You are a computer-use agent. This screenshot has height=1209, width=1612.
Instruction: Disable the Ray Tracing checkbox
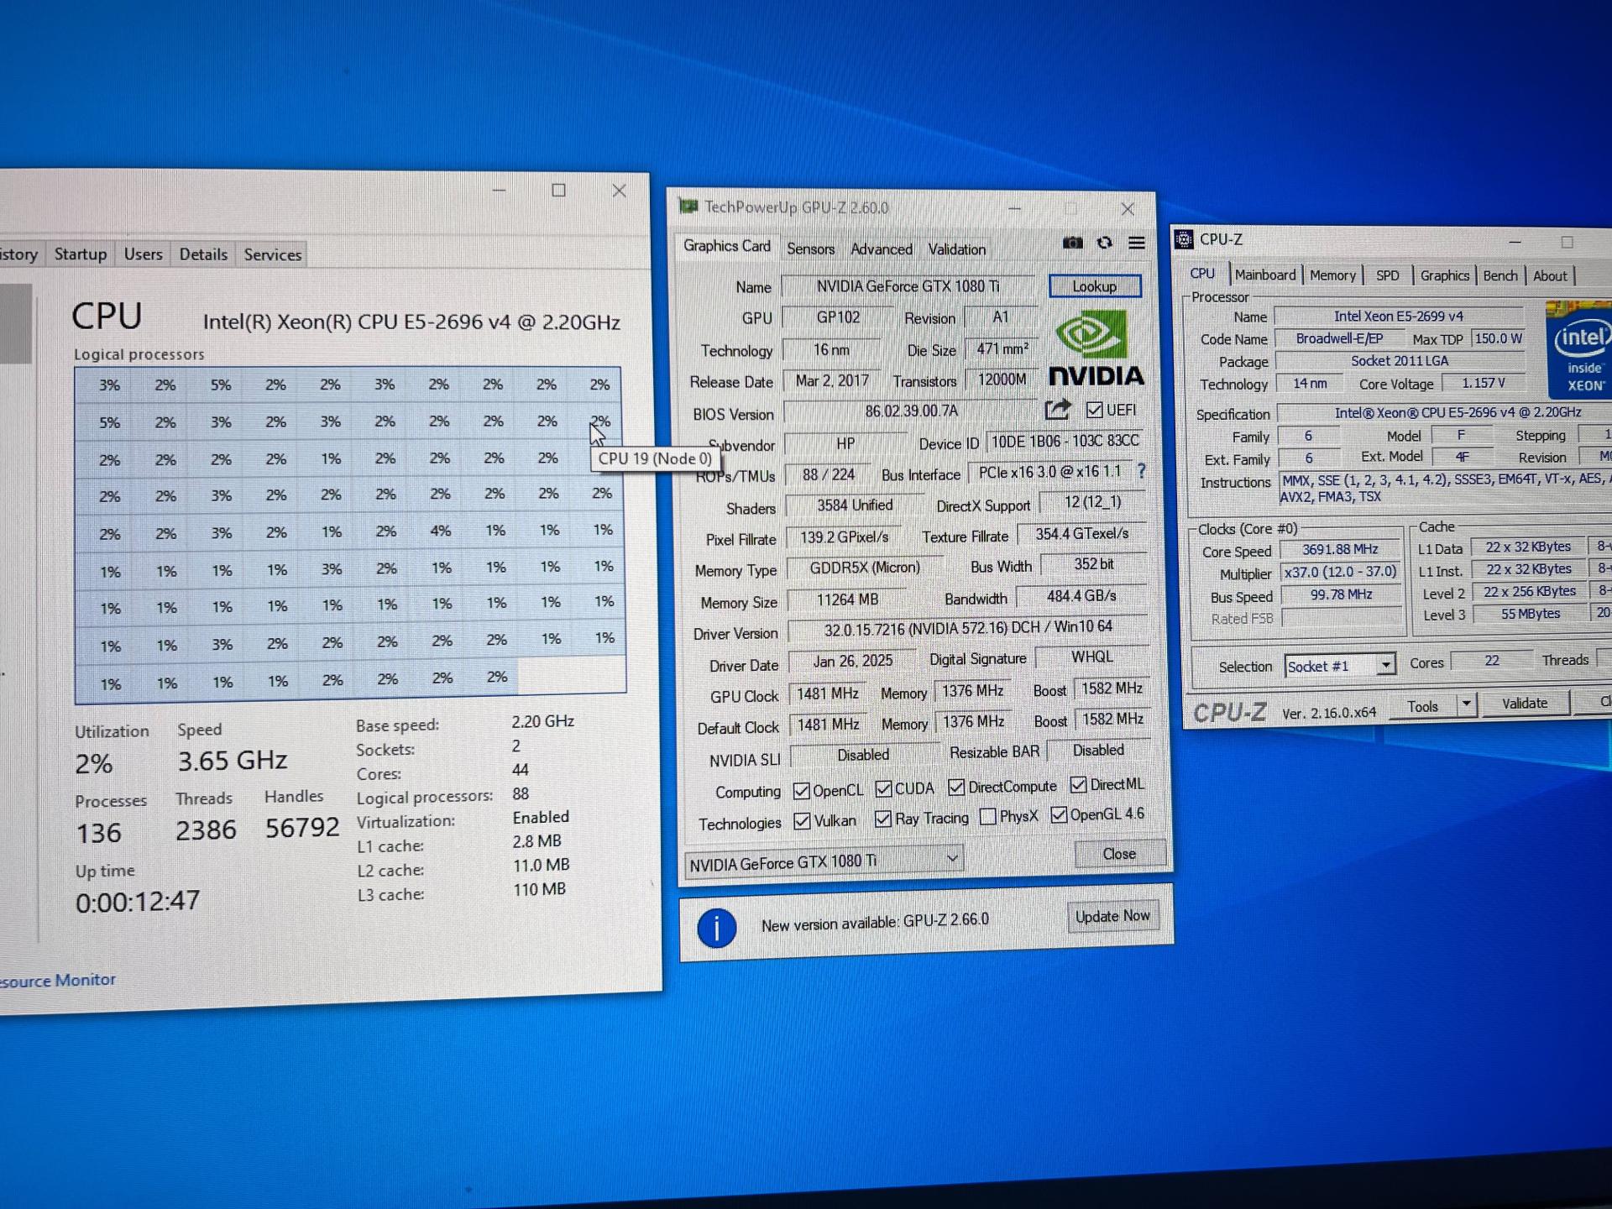click(x=883, y=819)
